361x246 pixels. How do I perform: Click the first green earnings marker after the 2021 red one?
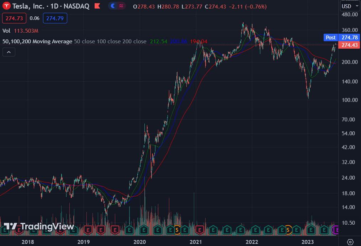click(213, 229)
